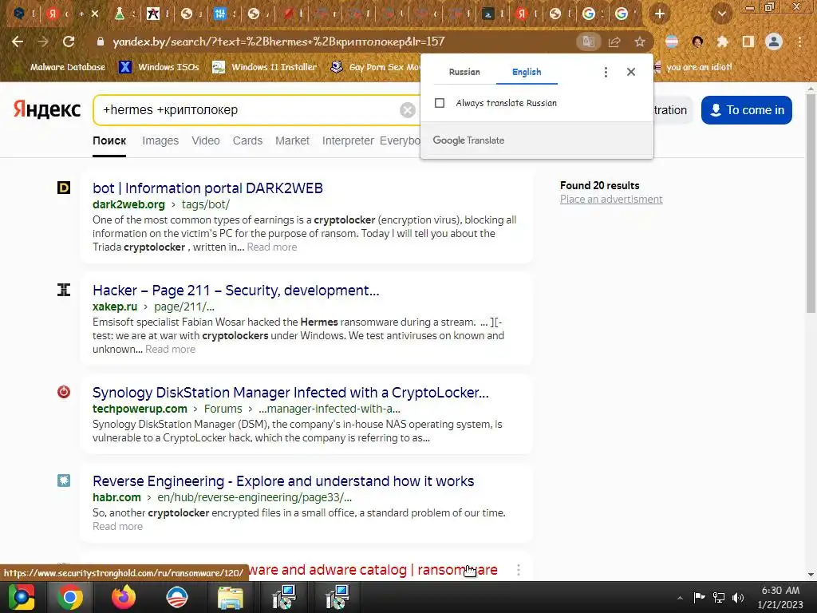Switch to the Market tab
The image size is (817, 613).
[x=292, y=140]
